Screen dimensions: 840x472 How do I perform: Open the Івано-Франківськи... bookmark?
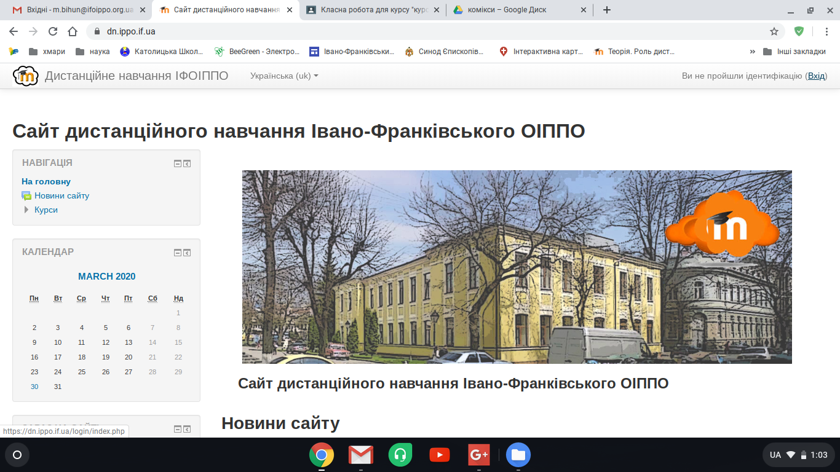(x=352, y=52)
